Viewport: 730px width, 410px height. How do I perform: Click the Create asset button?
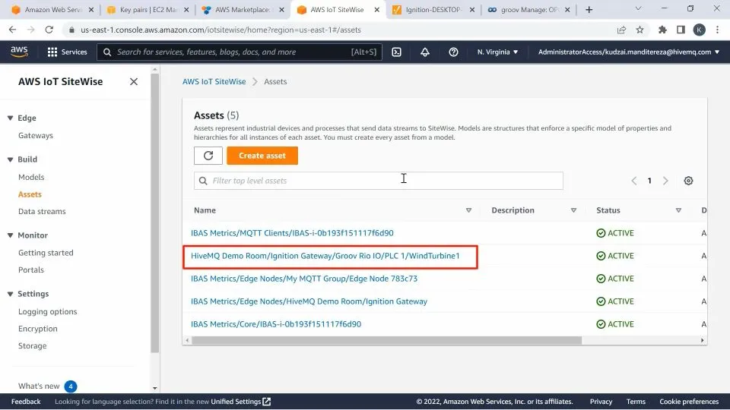262,156
